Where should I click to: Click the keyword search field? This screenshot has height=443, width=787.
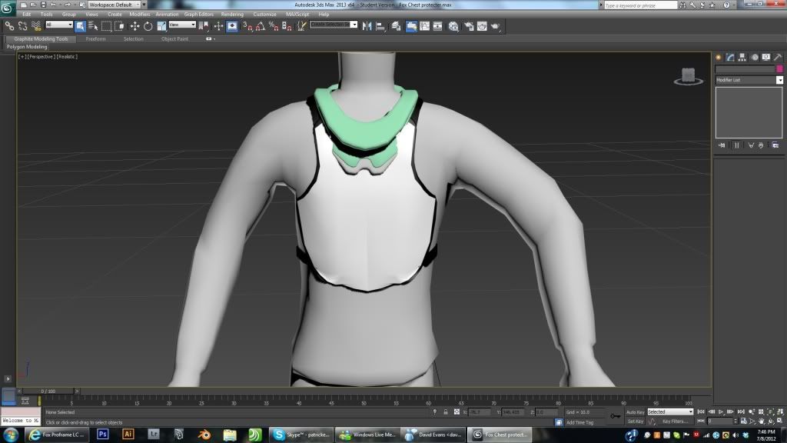(640, 5)
